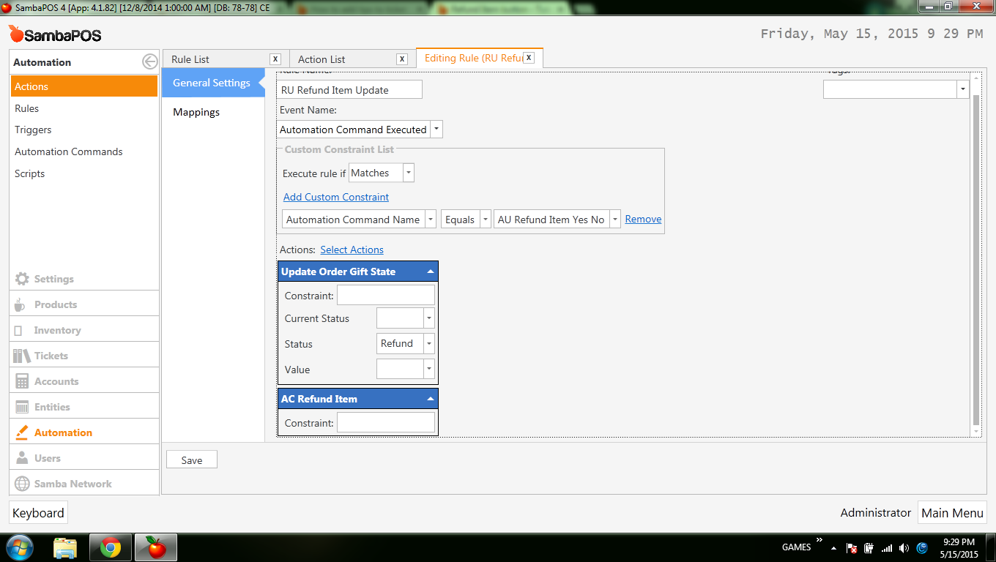Open Accounts section with calculator icon
Viewport: 996px width, 562px height.
click(56, 381)
